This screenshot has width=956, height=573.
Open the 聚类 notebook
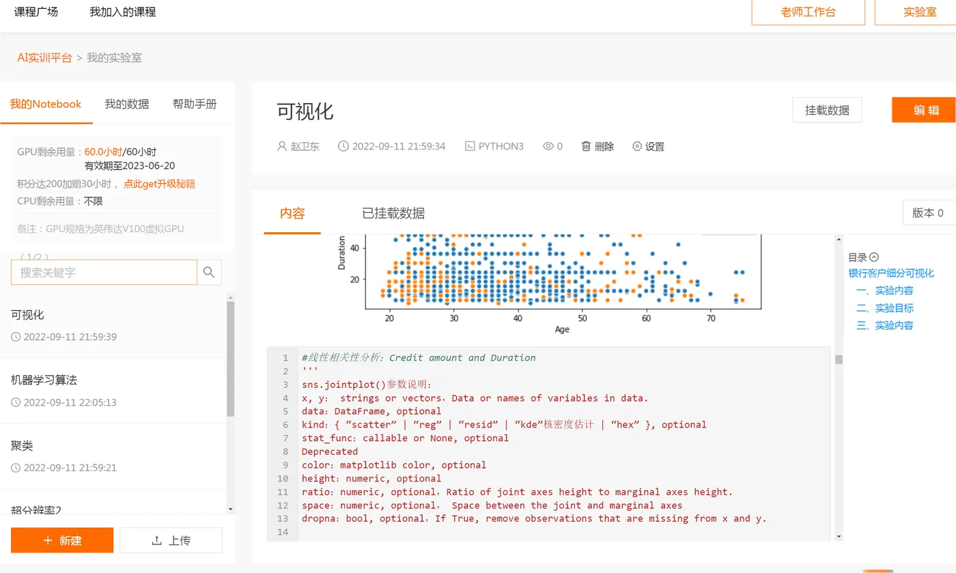(113, 456)
